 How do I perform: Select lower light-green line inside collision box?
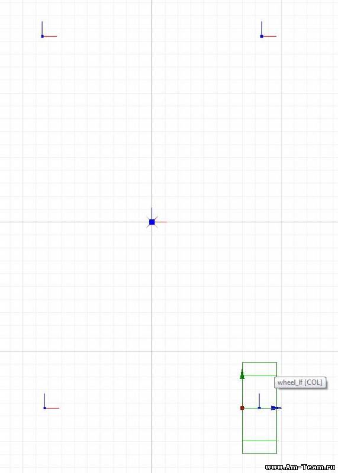point(259,440)
